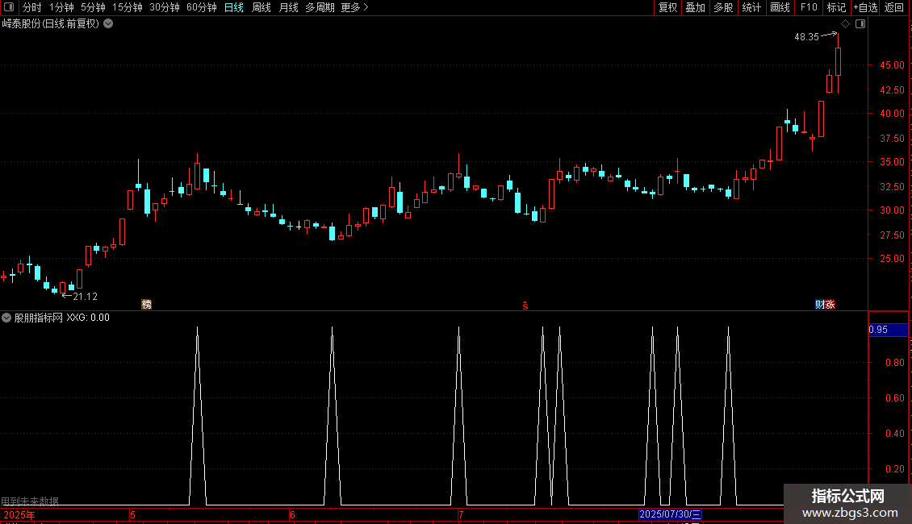Switch to 分时 intraday view

pyautogui.click(x=32, y=7)
